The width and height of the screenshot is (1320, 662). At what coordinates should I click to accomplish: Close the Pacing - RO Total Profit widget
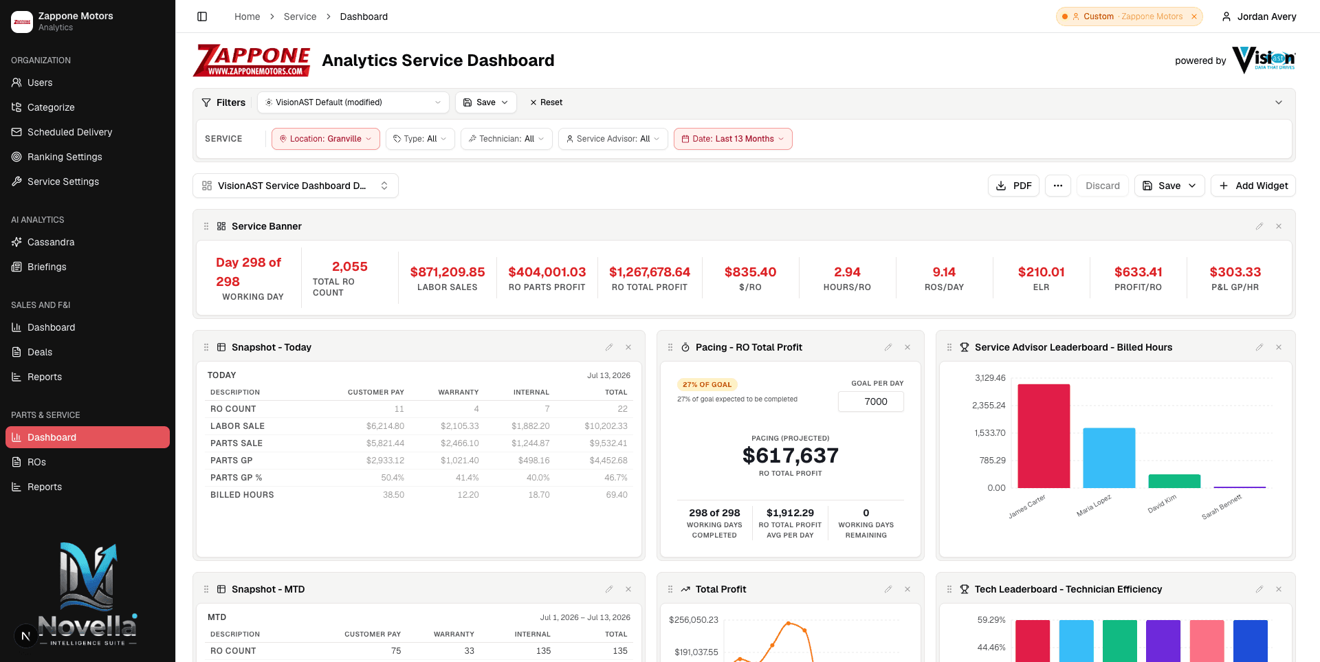907,347
